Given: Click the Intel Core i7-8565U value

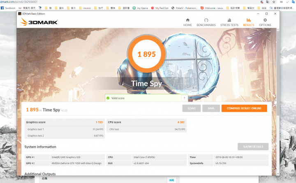Looking at the screenshot, I should [x=144, y=157].
